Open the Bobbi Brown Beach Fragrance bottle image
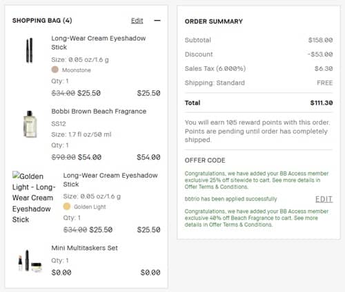This screenshot has width=345, height=292. (x=30, y=124)
